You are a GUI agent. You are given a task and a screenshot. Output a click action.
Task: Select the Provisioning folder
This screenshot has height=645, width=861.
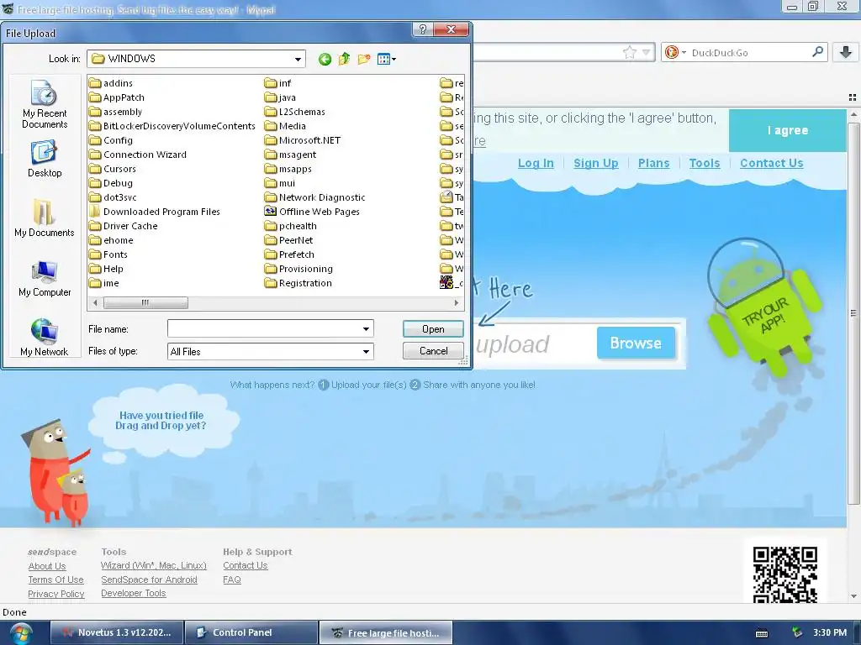tap(298, 268)
